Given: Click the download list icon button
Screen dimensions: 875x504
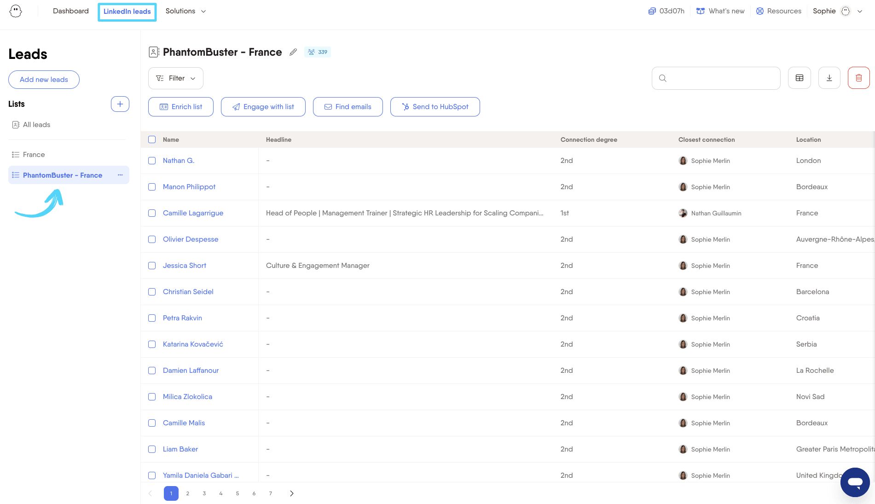Looking at the screenshot, I should (x=829, y=78).
